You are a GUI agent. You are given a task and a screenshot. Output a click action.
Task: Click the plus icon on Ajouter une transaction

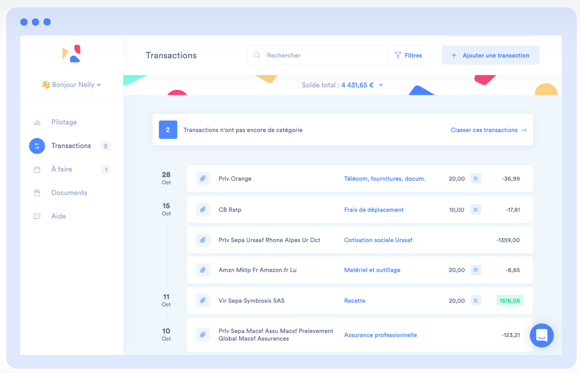click(x=454, y=55)
